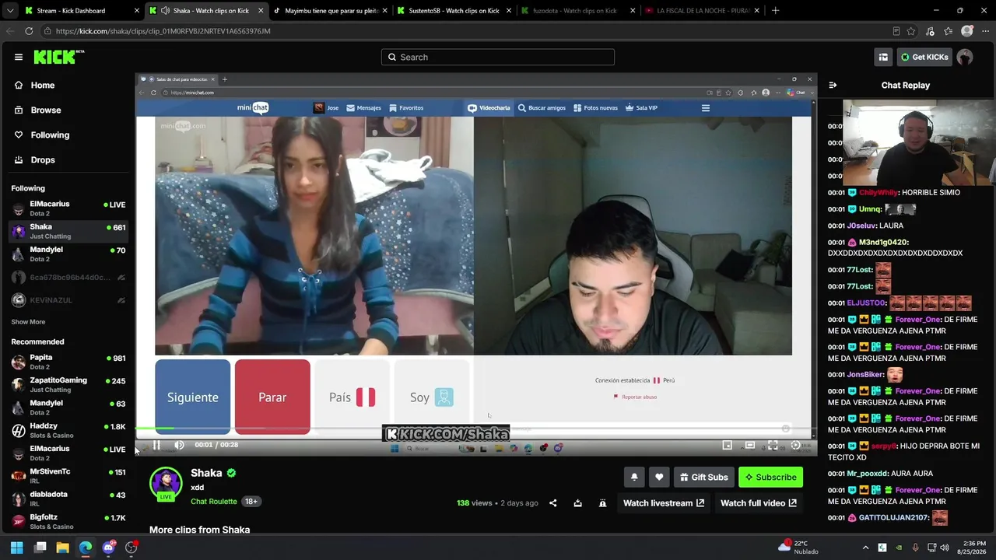Screen dimensions: 996x560
Task: Open the treasure chest rewards icon
Action: pyautogui.click(x=883, y=57)
